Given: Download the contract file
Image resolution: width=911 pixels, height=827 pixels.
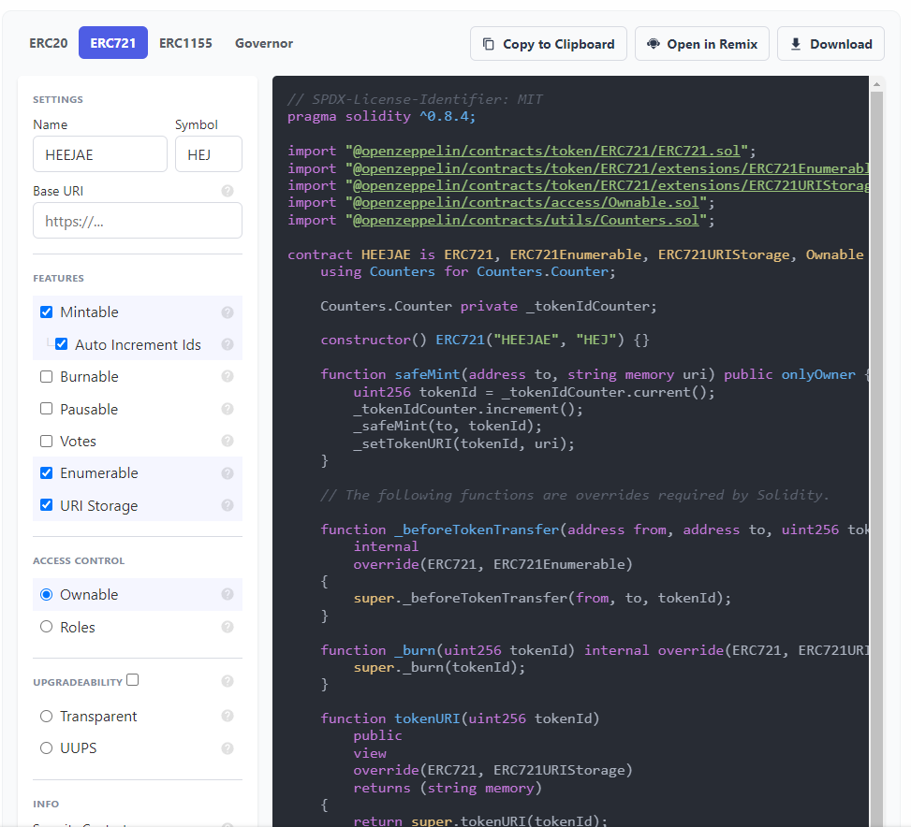Looking at the screenshot, I should pos(830,44).
